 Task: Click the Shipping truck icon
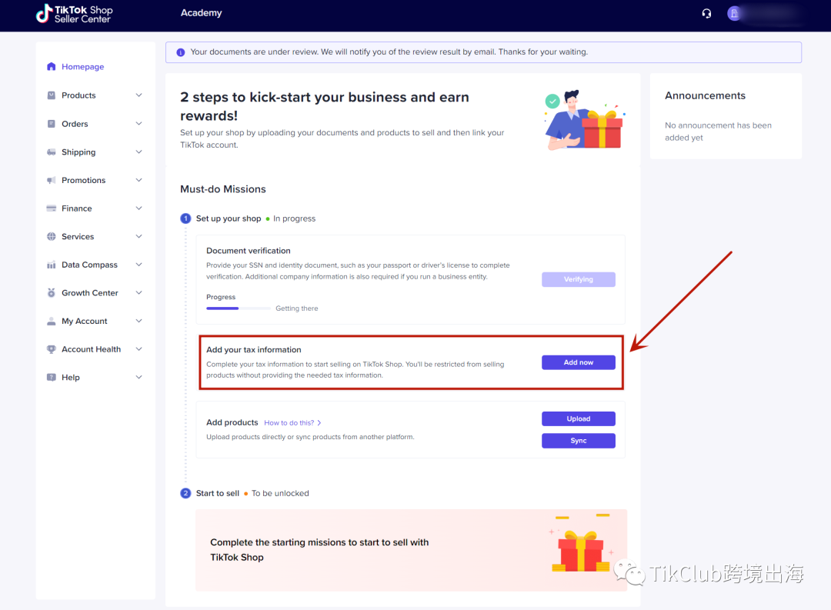click(52, 152)
